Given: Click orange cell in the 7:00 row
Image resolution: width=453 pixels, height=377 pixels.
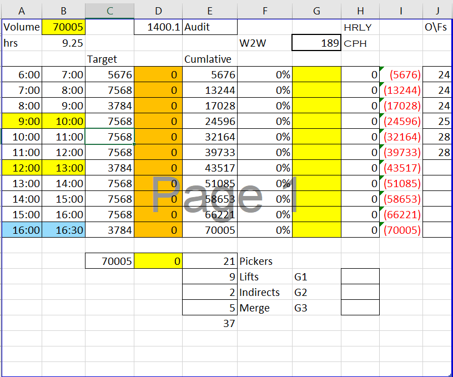Looking at the screenshot, I should (158, 90).
